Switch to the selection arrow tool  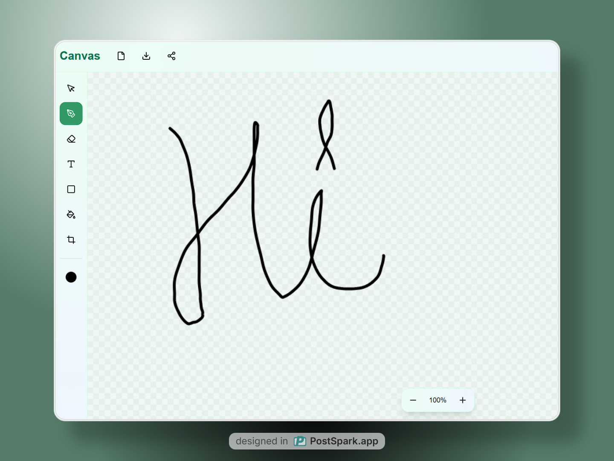71,88
